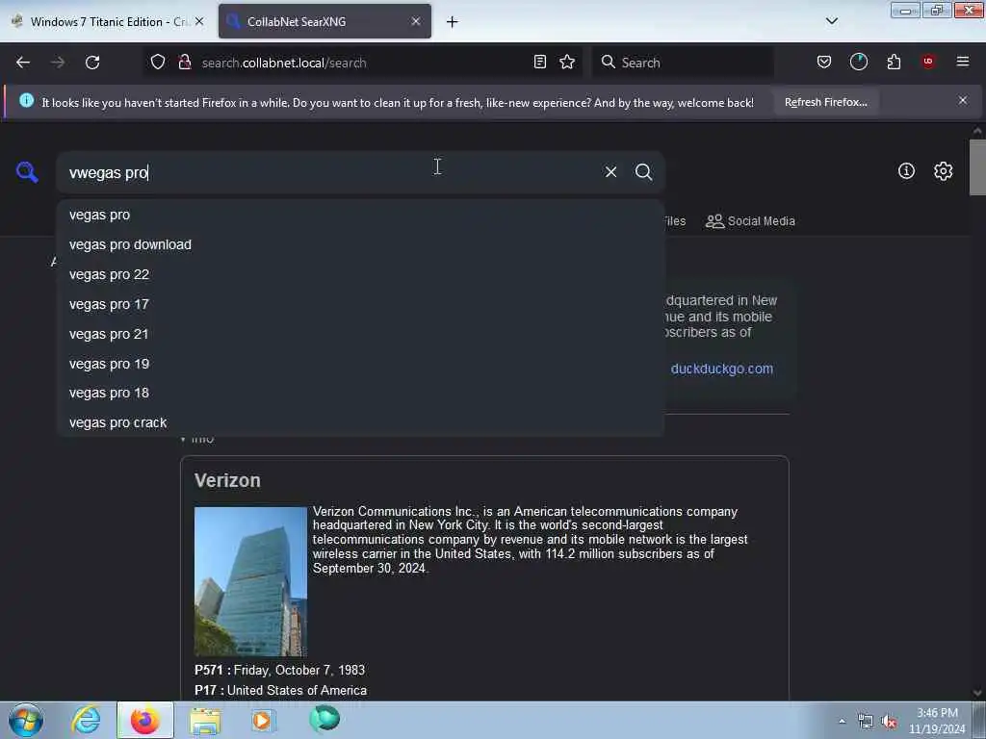The width and height of the screenshot is (986, 739).
Task: Bookmark this page with the star icon
Action: coord(567,62)
